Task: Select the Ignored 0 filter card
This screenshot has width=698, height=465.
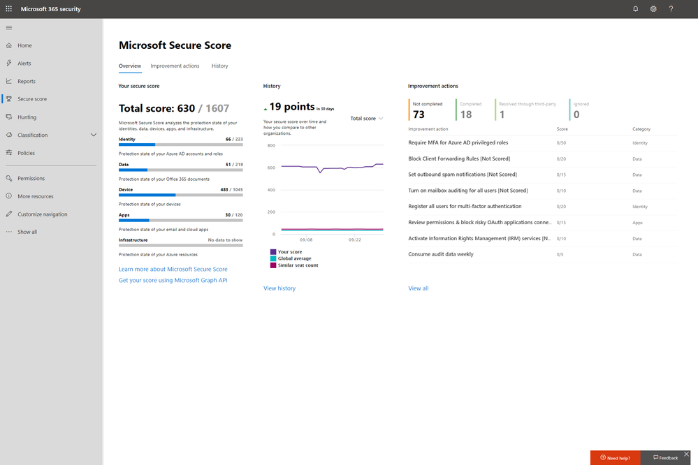Action: pyautogui.click(x=580, y=110)
